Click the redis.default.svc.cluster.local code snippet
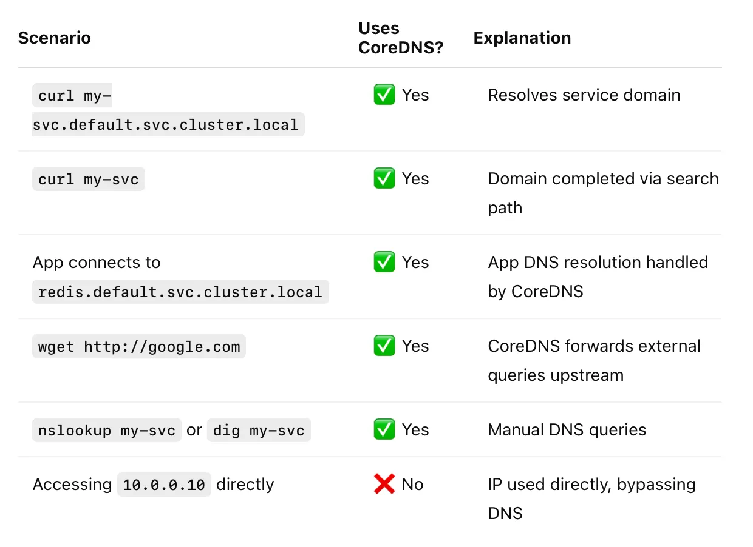Viewport: 753px width, 547px height. pos(180,292)
